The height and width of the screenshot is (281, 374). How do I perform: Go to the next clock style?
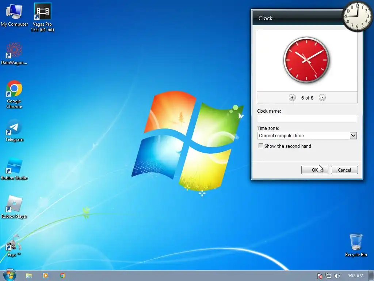(322, 97)
